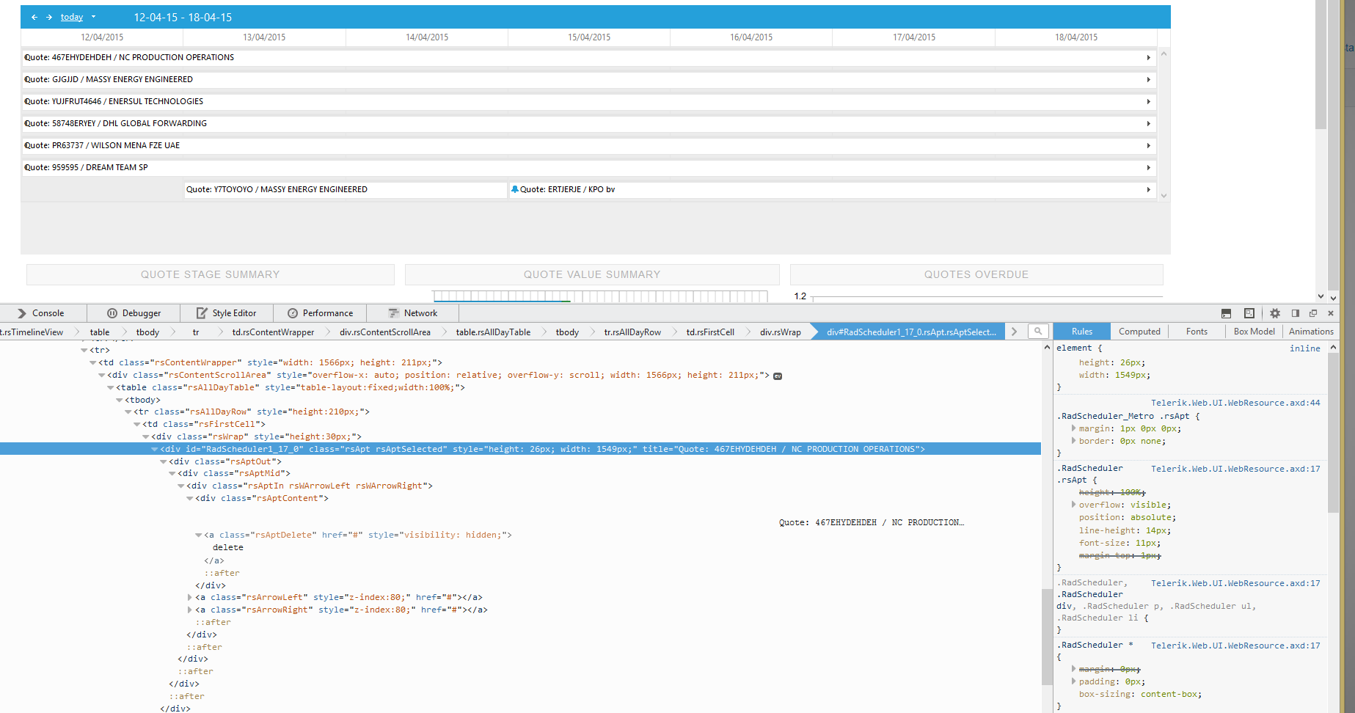Open the Network tab
1355x713 pixels.
pyautogui.click(x=412, y=313)
